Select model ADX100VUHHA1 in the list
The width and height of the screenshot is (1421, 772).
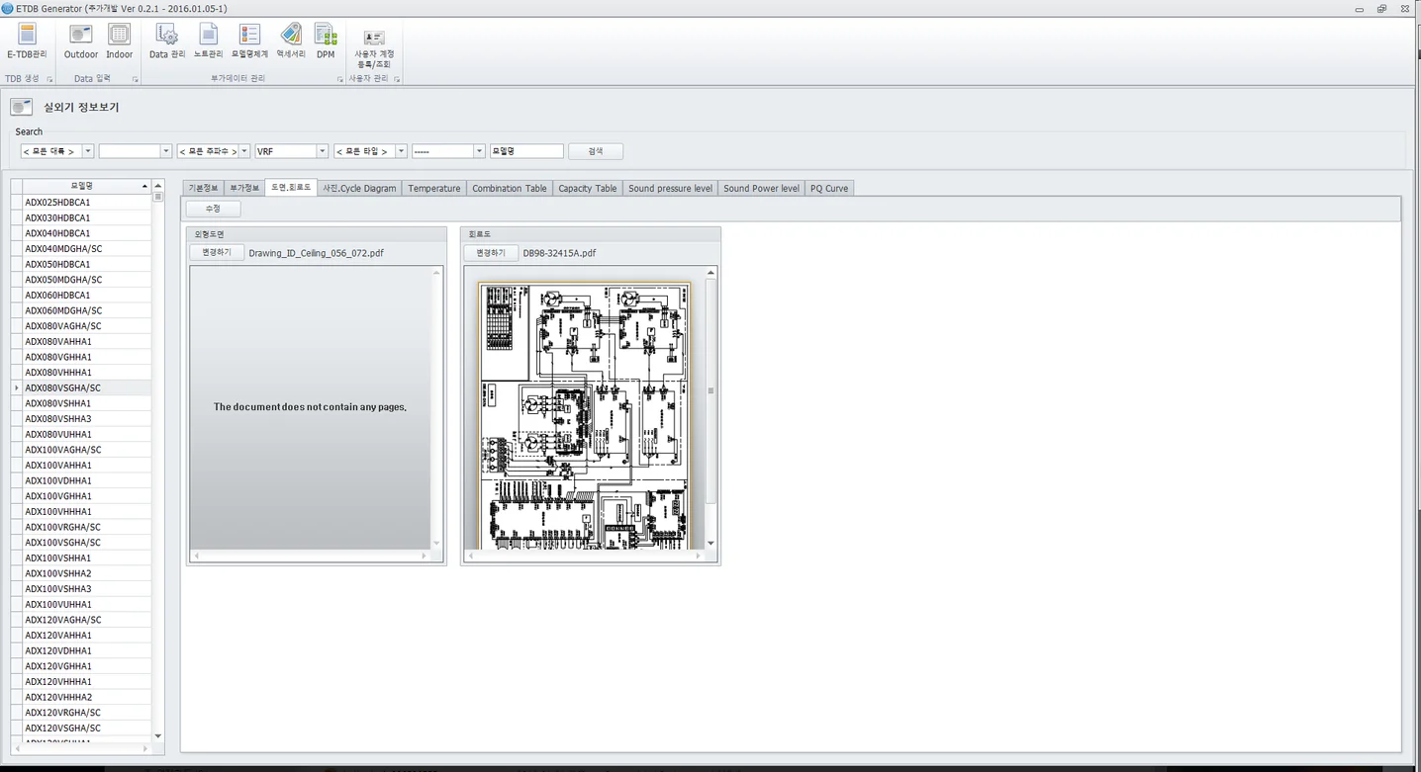coord(87,604)
